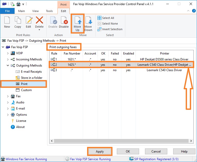Expand the Options tree node
The image size is (197, 162).
coord(8,115)
